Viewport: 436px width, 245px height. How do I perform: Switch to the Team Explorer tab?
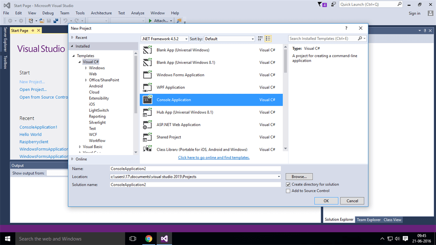click(368, 220)
